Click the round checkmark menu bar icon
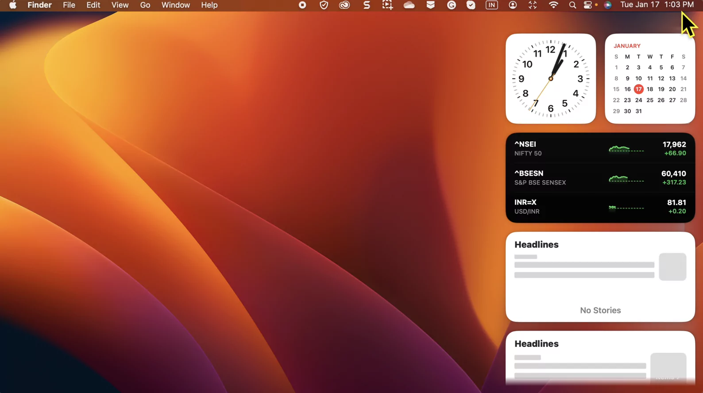The height and width of the screenshot is (393, 703). point(471,5)
